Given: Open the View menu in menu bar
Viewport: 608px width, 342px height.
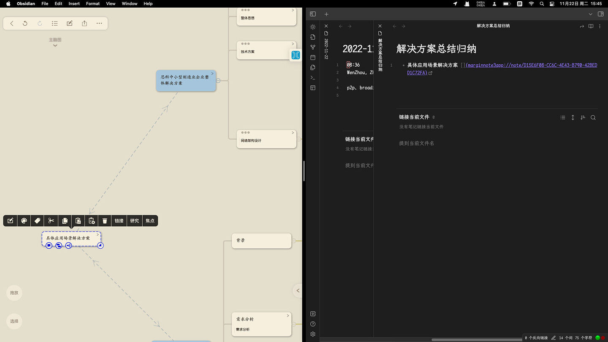Looking at the screenshot, I should (x=111, y=3).
